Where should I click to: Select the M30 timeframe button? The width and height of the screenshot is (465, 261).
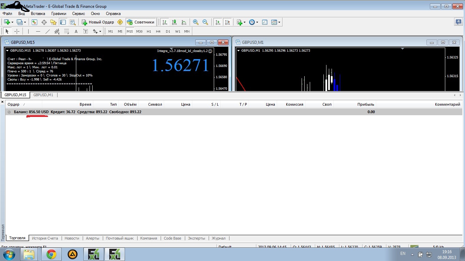(139, 31)
